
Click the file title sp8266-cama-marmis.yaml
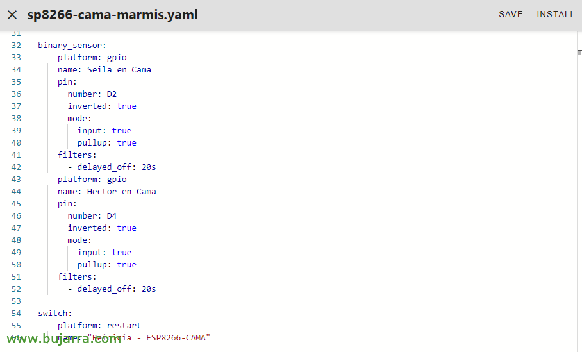112,15
